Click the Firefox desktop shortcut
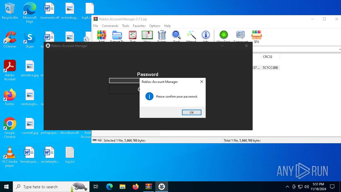This screenshot has width=341, height=192. click(x=10, y=98)
